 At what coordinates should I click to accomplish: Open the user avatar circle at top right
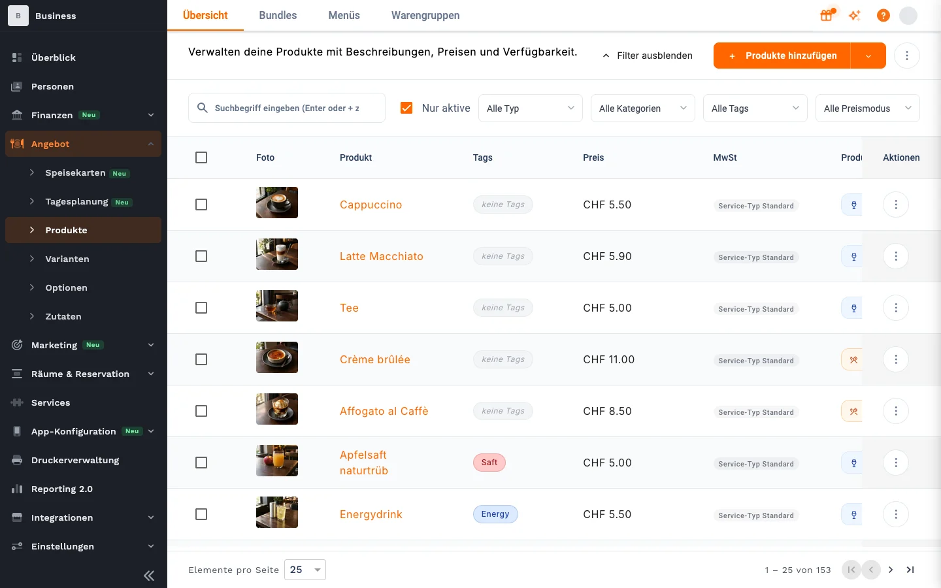(x=908, y=15)
